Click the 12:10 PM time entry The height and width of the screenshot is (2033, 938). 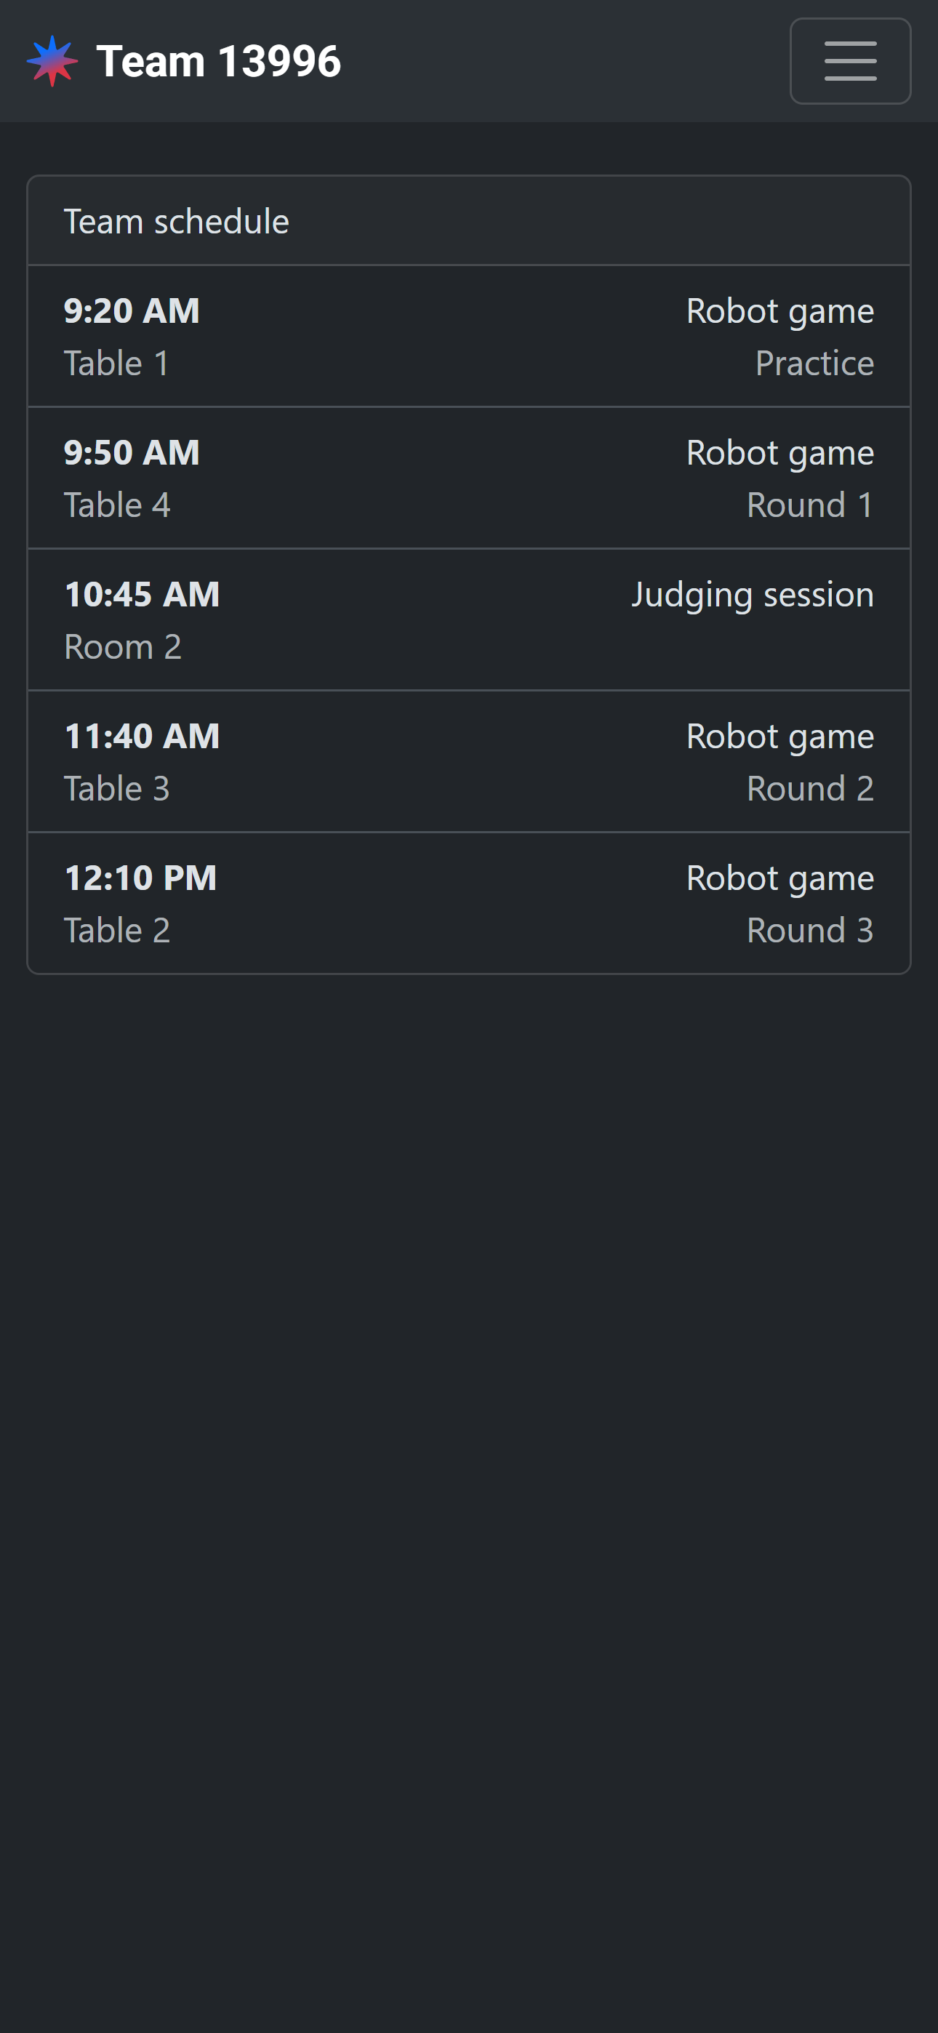(x=140, y=878)
